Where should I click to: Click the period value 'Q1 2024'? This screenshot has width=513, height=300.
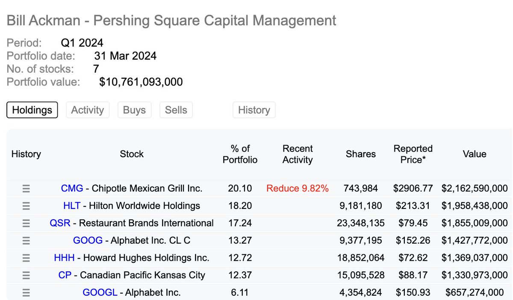point(82,43)
